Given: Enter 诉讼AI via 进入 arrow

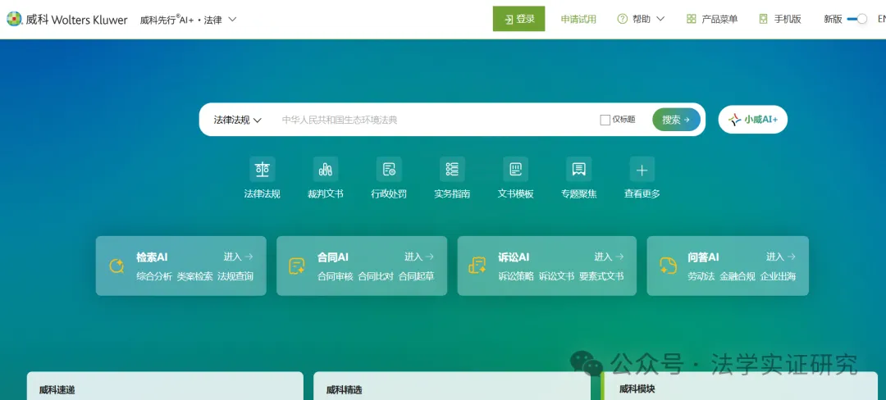Looking at the screenshot, I should tap(609, 257).
